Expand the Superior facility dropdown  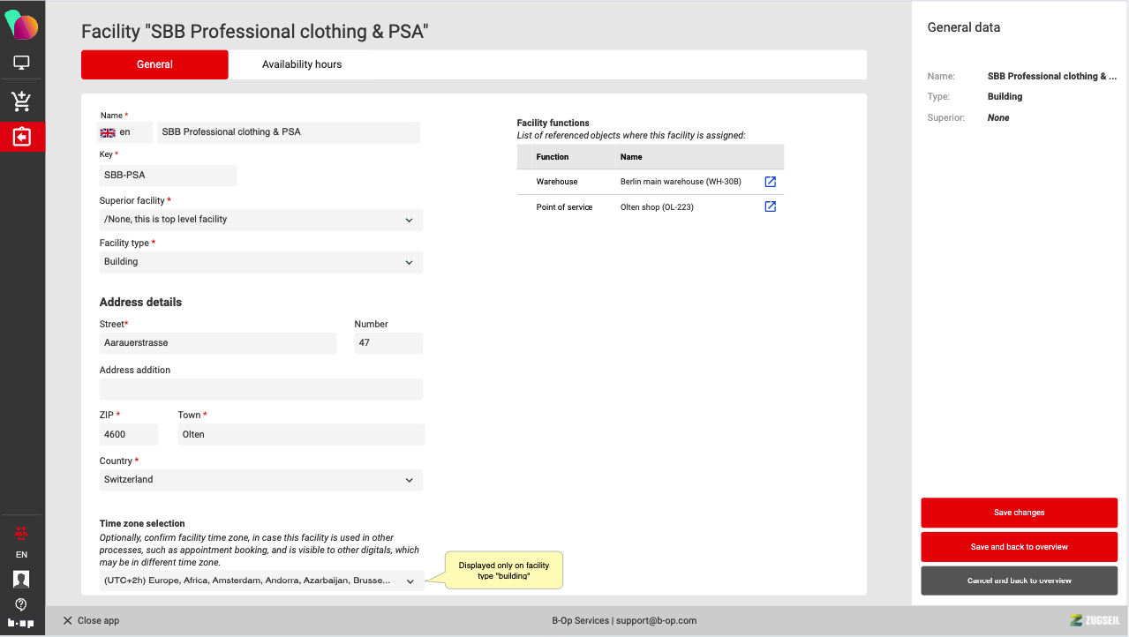[x=261, y=220]
